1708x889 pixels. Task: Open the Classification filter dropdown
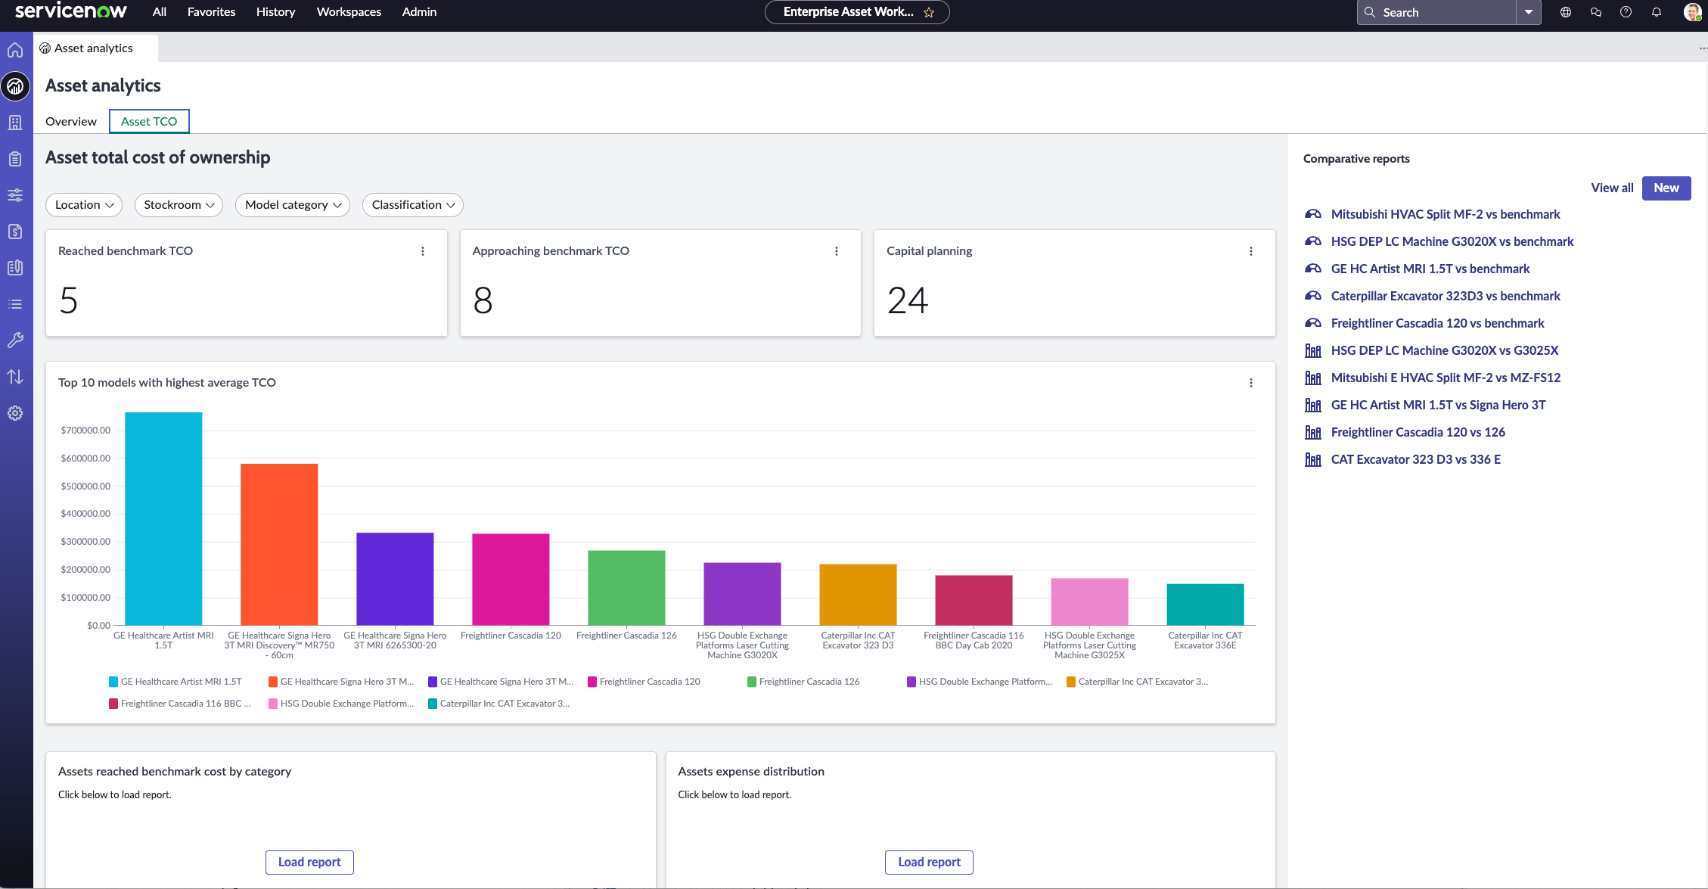point(413,205)
